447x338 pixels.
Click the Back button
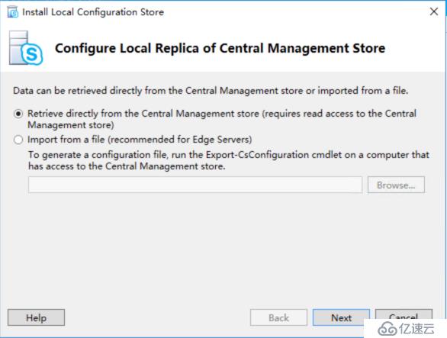tap(278, 317)
